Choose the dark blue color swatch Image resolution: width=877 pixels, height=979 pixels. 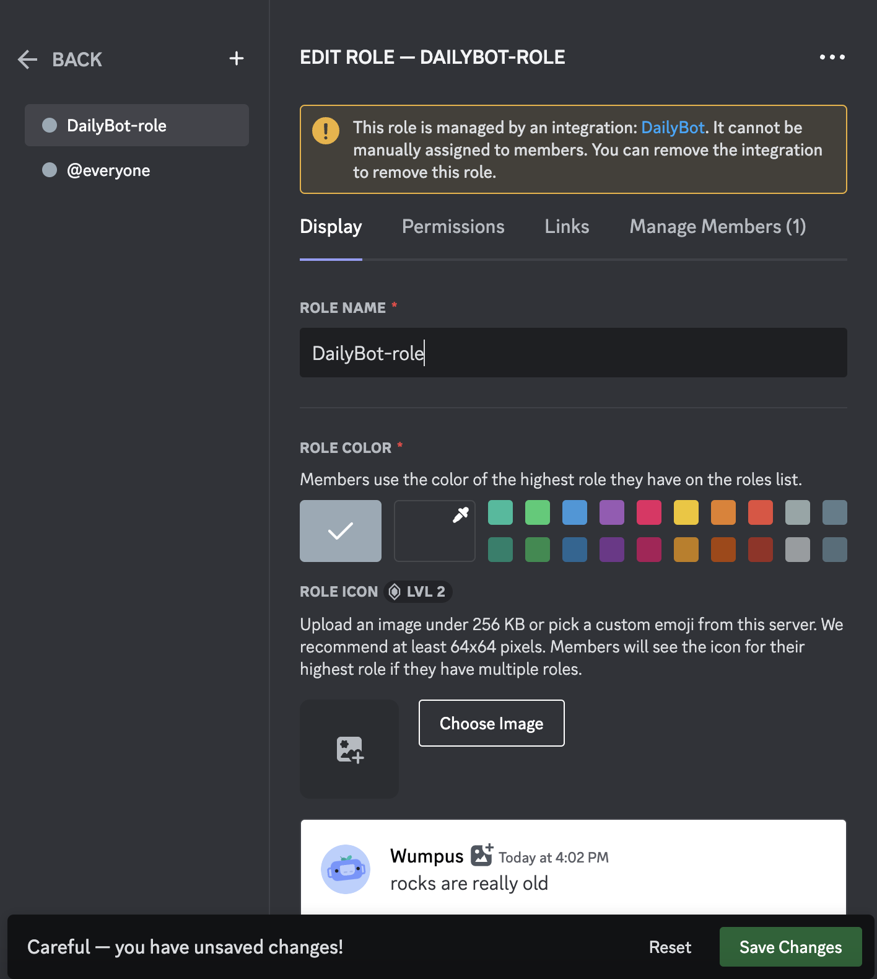pyautogui.click(x=575, y=550)
